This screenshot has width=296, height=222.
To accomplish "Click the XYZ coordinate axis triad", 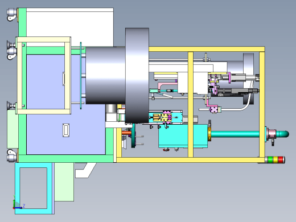I will 18,203.
